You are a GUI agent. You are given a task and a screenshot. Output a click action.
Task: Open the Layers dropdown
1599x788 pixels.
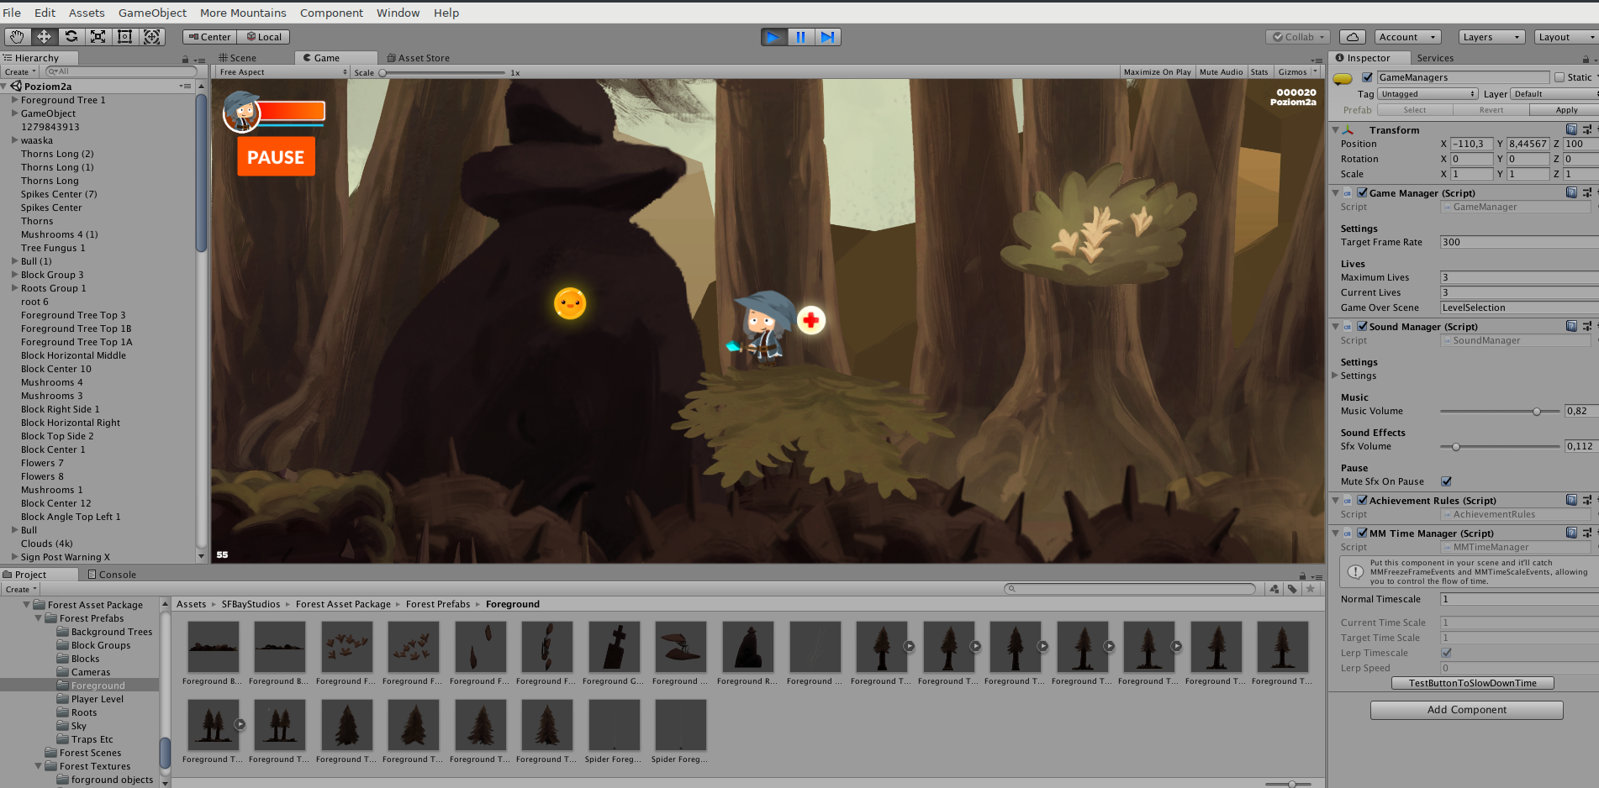point(1491,37)
